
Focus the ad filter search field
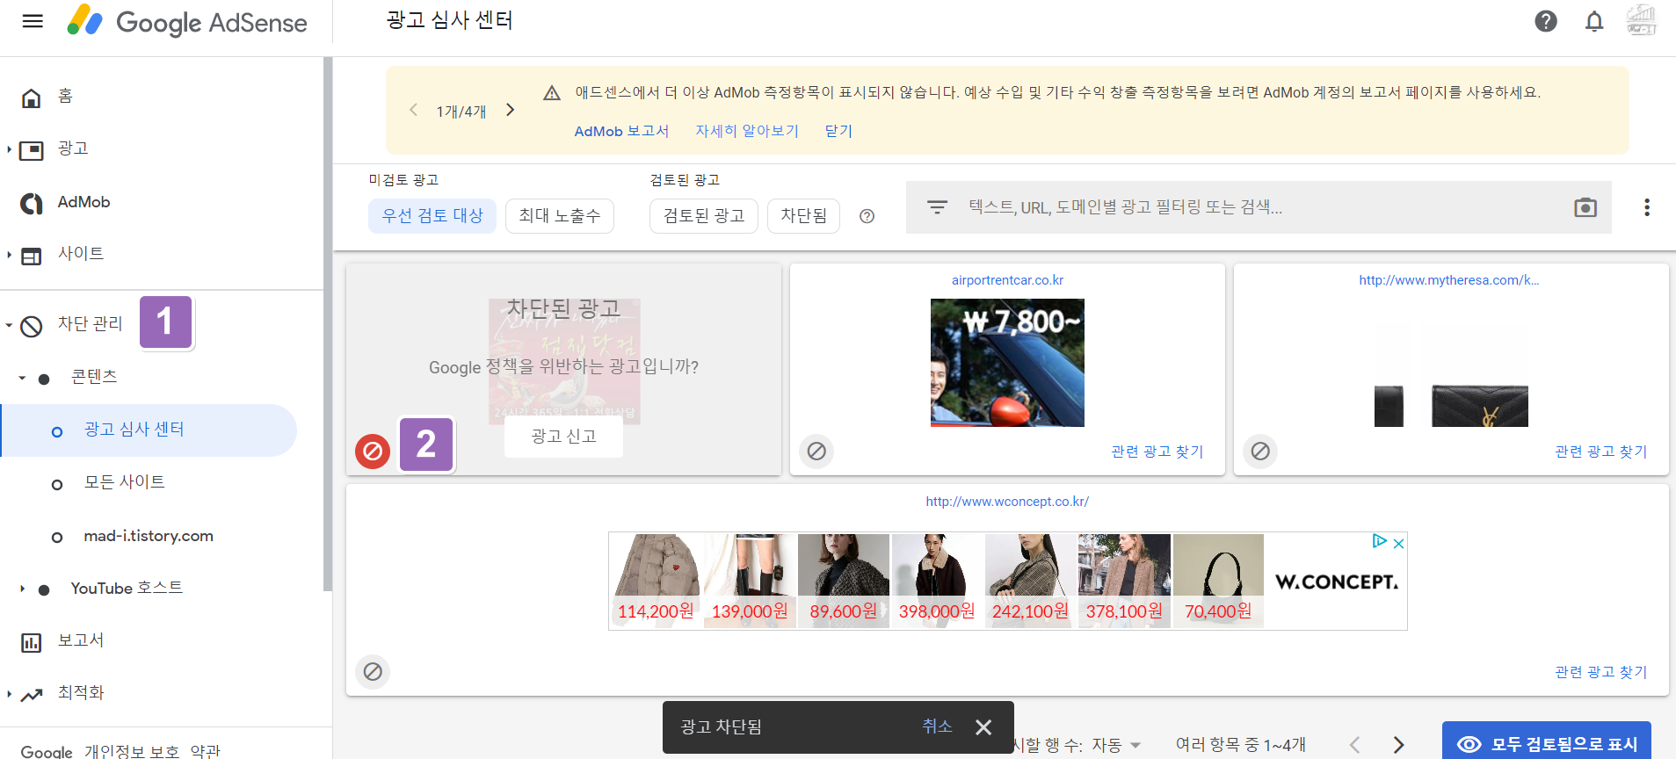(x=1259, y=207)
